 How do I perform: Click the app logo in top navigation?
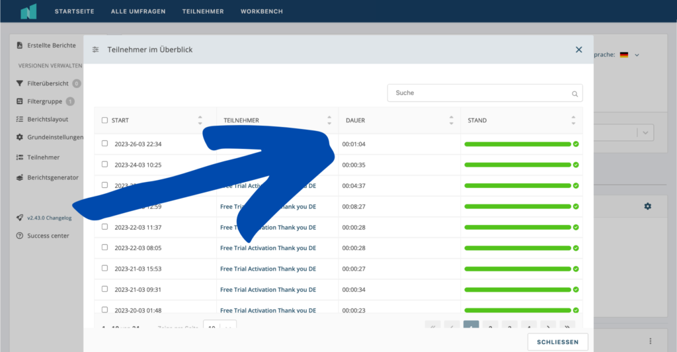28,11
